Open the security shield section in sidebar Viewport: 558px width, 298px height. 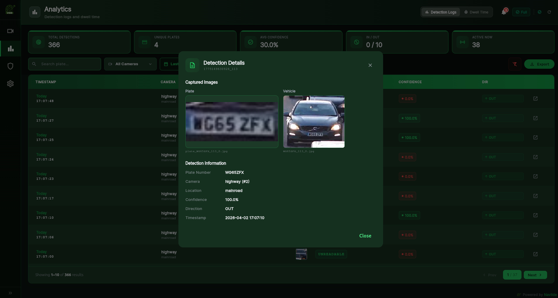point(10,66)
